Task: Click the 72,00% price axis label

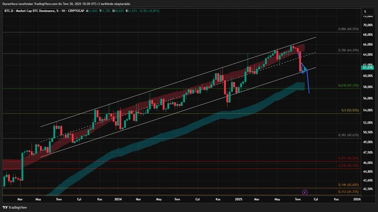Action: click(x=368, y=16)
